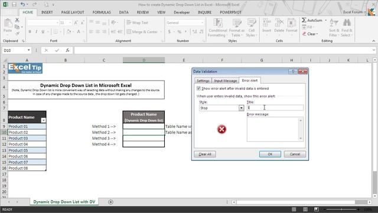378x213 pixels.
Task: Add a new sheet with plus icon
Action: pos(110,202)
